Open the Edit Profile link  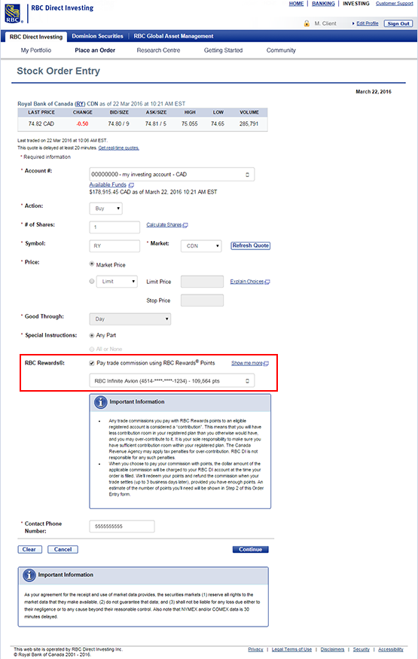click(x=368, y=23)
